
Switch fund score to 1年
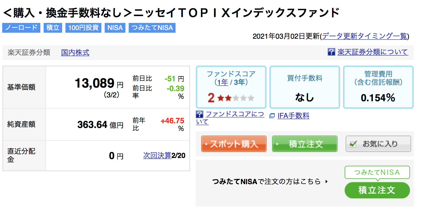tap(223, 82)
